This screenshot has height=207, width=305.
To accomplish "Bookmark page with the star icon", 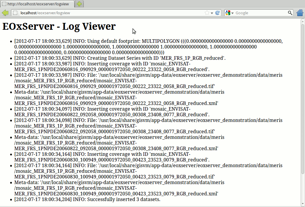I will [207, 13].
